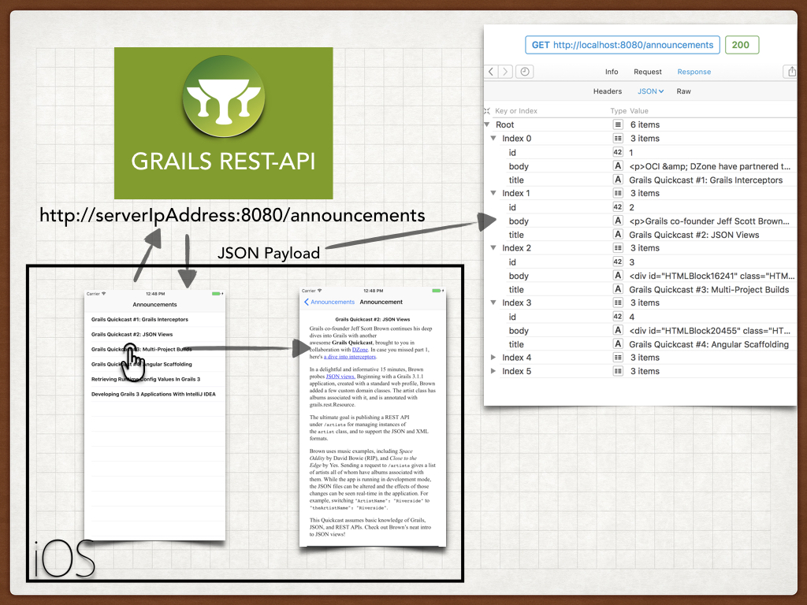Click the Index 0 dictionary type icon
This screenshot has width=807, height=605.
(618, 139)
